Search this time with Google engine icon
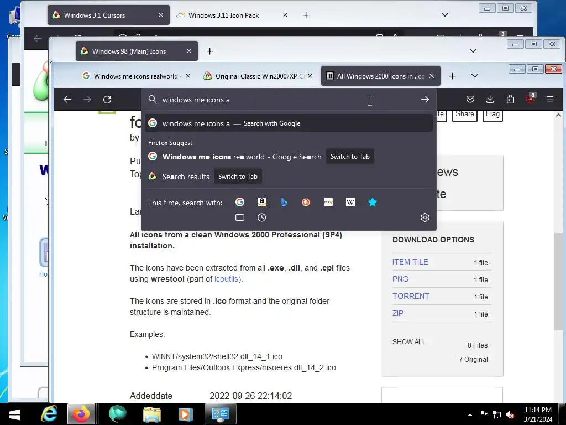 [240, 203]
